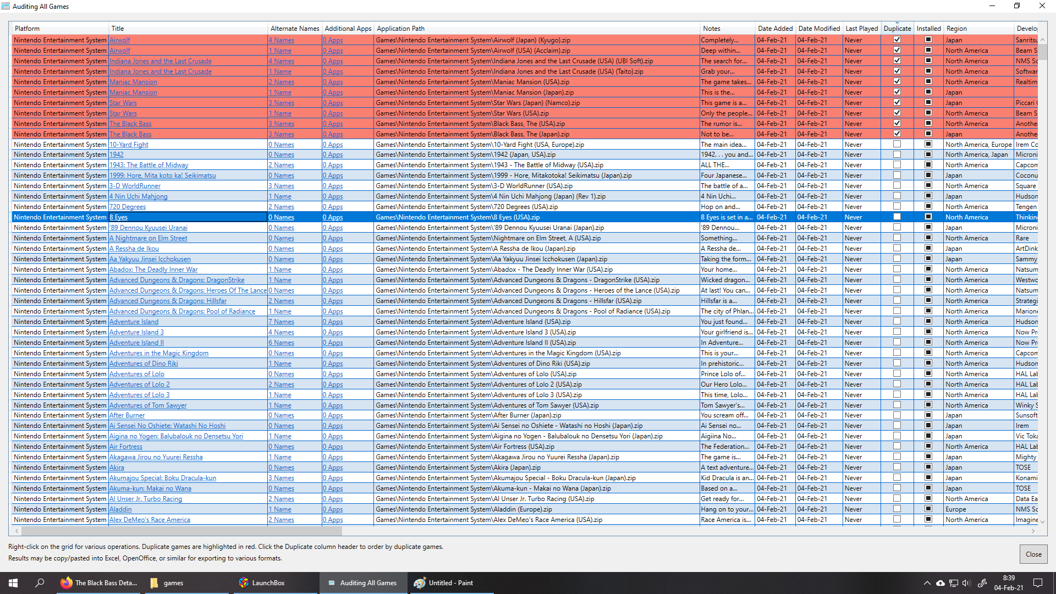Open 'Maniac Mansion' Japan title link

pyautogui.click(x=133, y=92)
